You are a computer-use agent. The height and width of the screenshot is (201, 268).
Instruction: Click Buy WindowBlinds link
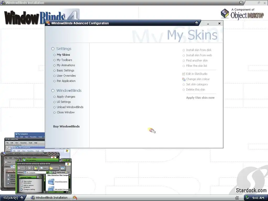pos(66,126)
